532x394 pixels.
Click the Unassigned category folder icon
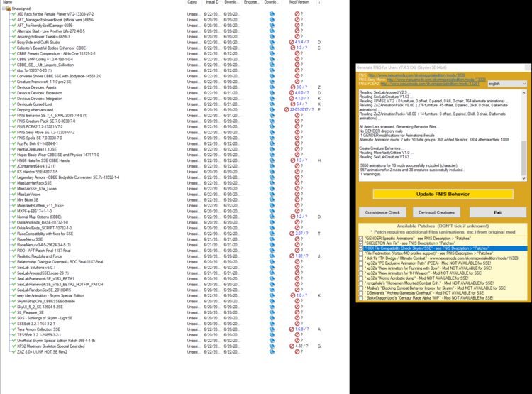point(9,9)
